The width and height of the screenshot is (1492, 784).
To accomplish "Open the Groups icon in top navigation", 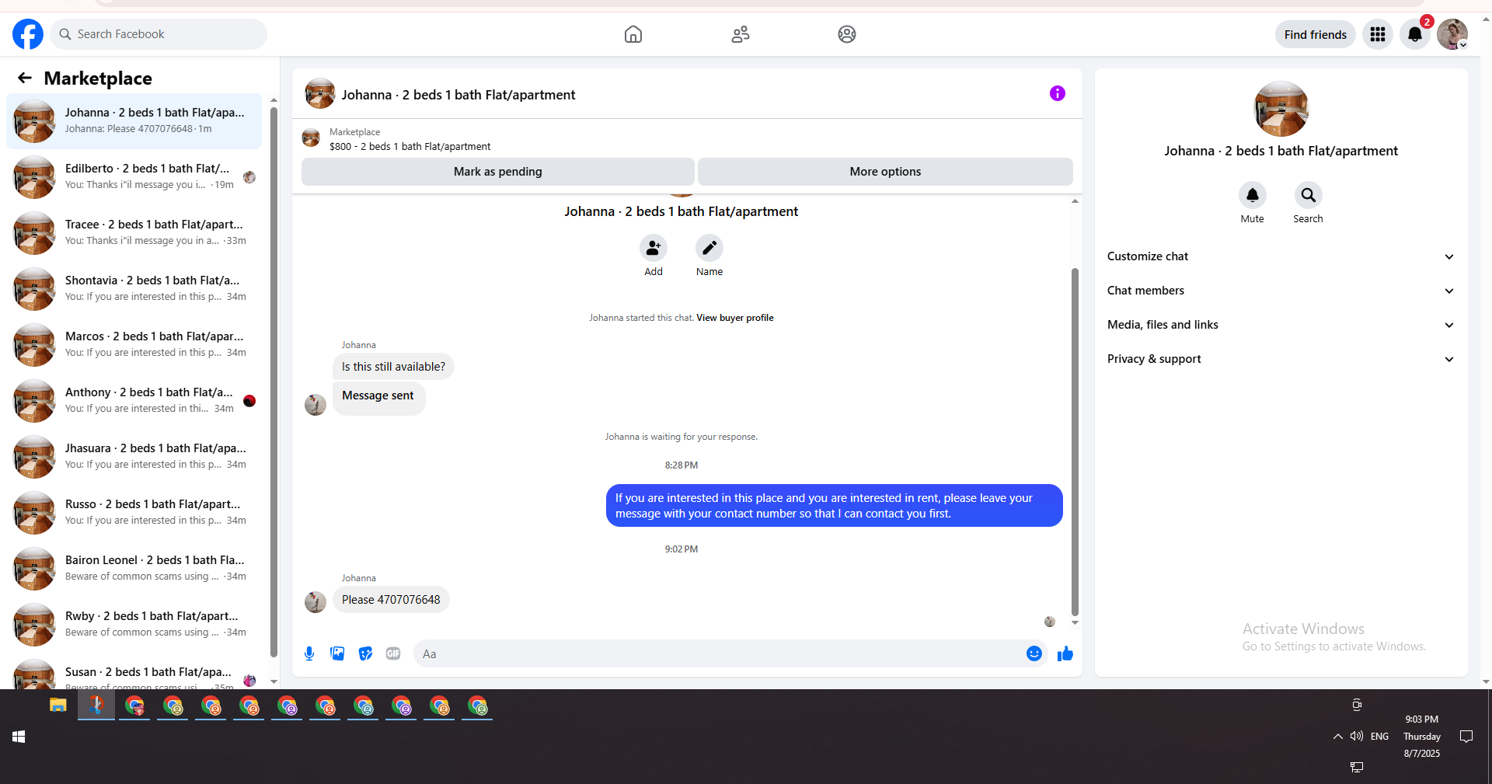I will tap(847, 34).
